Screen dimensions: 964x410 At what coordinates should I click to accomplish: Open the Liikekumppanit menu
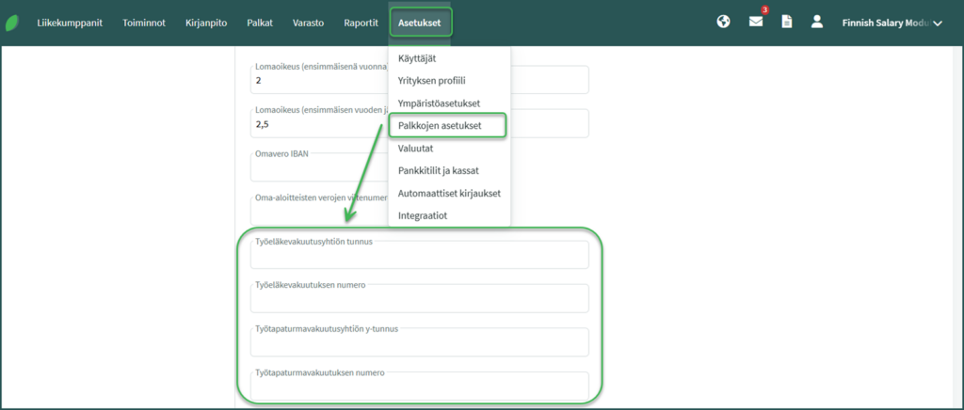[68, 23]
